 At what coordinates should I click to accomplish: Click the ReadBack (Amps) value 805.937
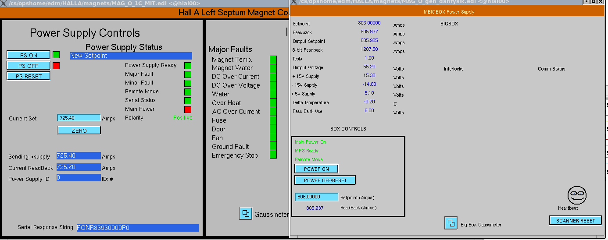coord(315,208)
